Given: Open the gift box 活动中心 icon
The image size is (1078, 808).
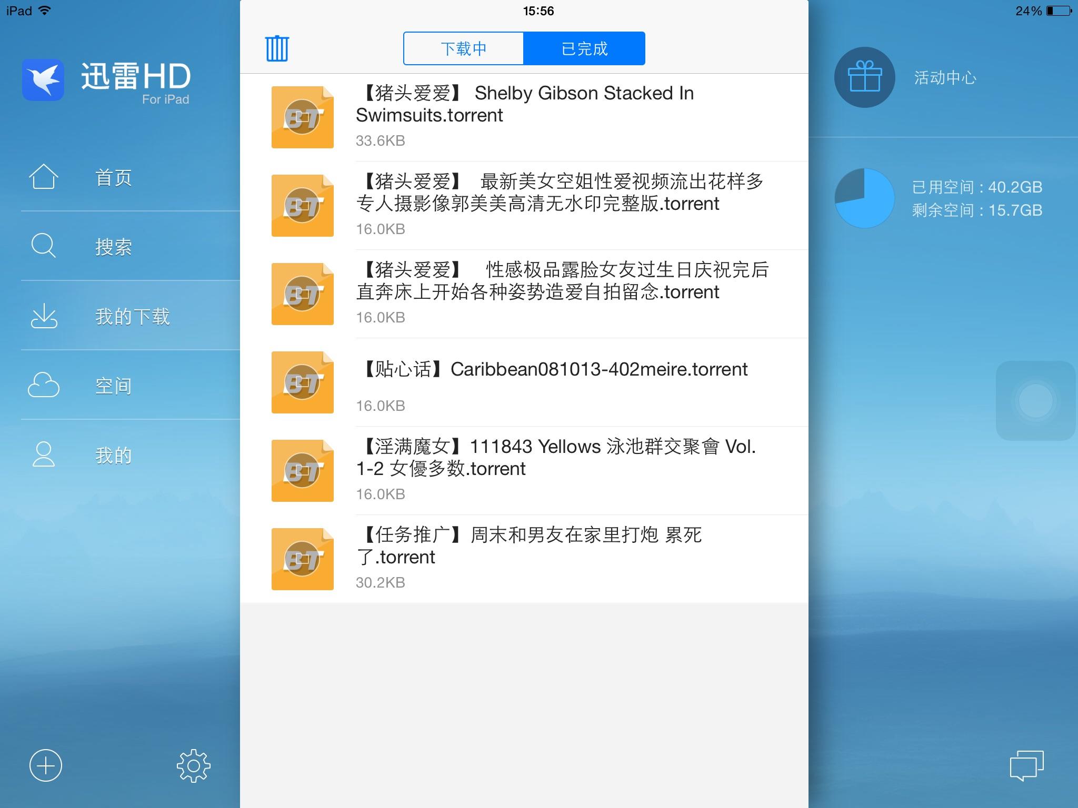Looking at the screenshot, I should pos(864,77).
